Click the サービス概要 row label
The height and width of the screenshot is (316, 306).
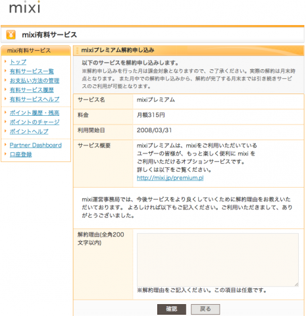pos(94,145)
